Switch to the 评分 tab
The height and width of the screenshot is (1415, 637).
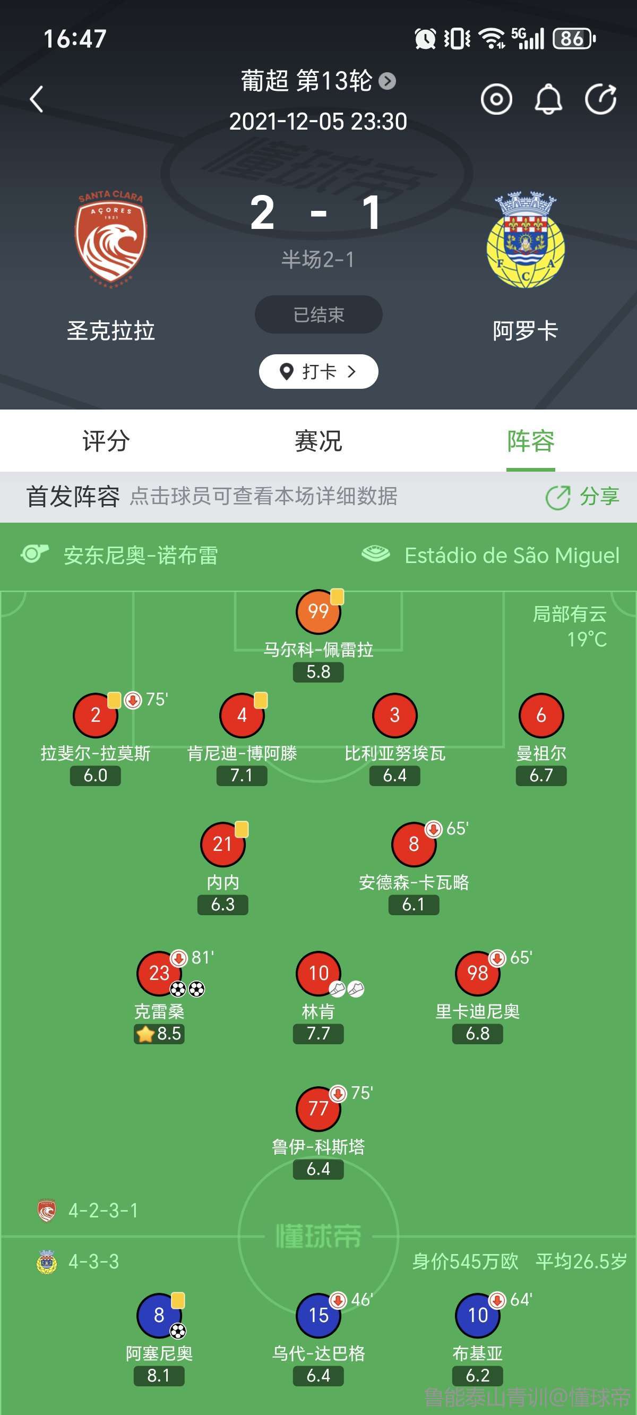(106, 440)
